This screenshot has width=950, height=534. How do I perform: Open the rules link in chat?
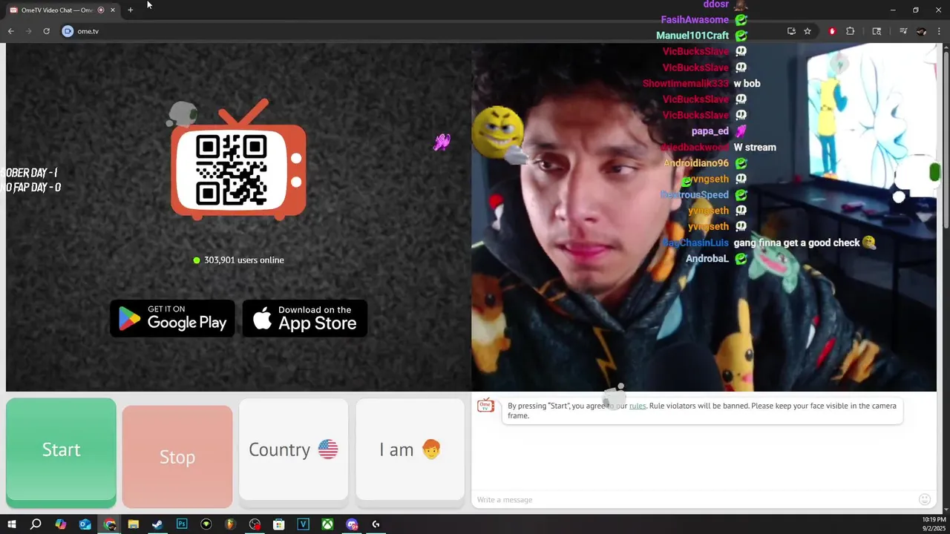point(638,406)
